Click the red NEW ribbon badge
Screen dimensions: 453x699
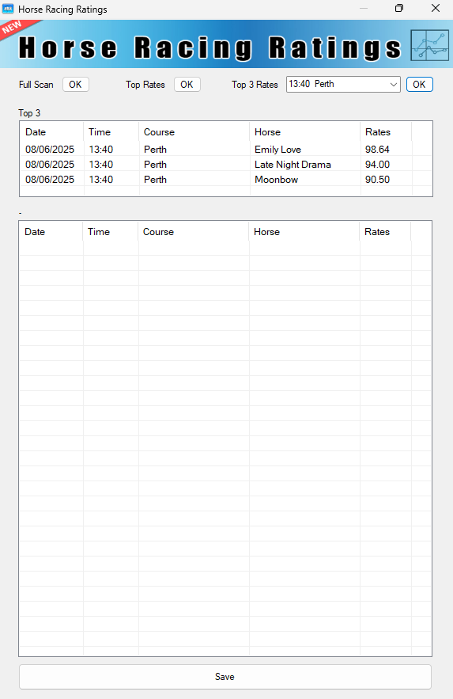[18, 30]
